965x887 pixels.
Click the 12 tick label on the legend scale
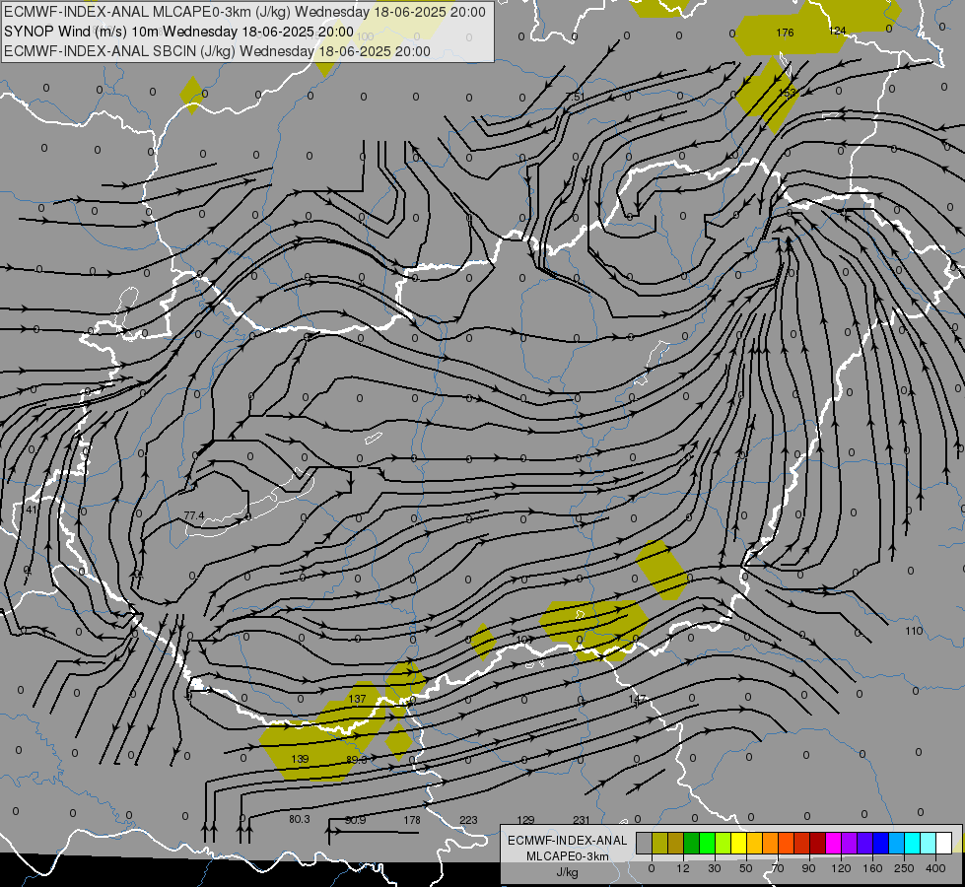(683, 868)
